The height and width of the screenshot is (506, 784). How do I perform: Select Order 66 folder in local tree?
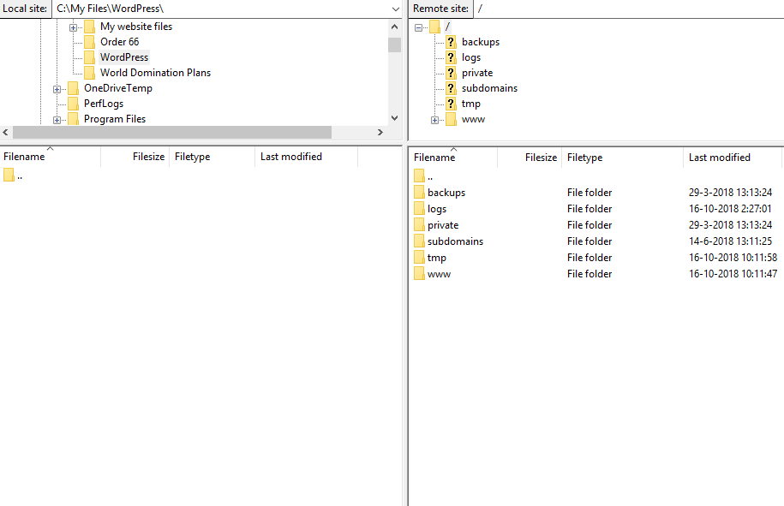(x=119, y=42)
